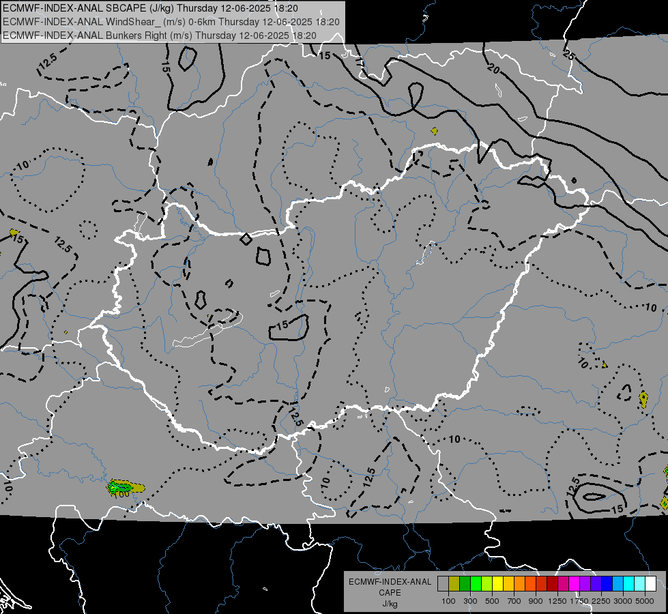Click the Bunkers Right (m/s) header line
Viewport: 668px width, 614px height.
(x=160, y=35)
